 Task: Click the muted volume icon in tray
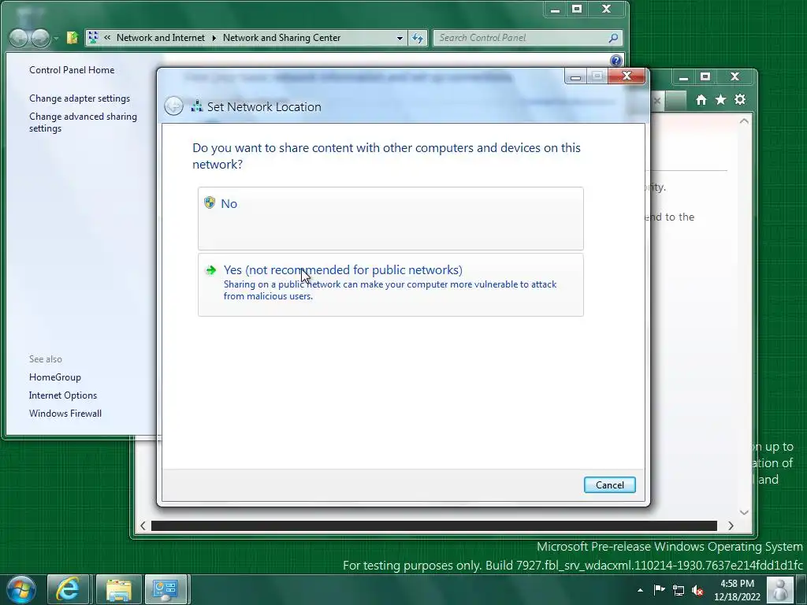[x=697, y=590]
